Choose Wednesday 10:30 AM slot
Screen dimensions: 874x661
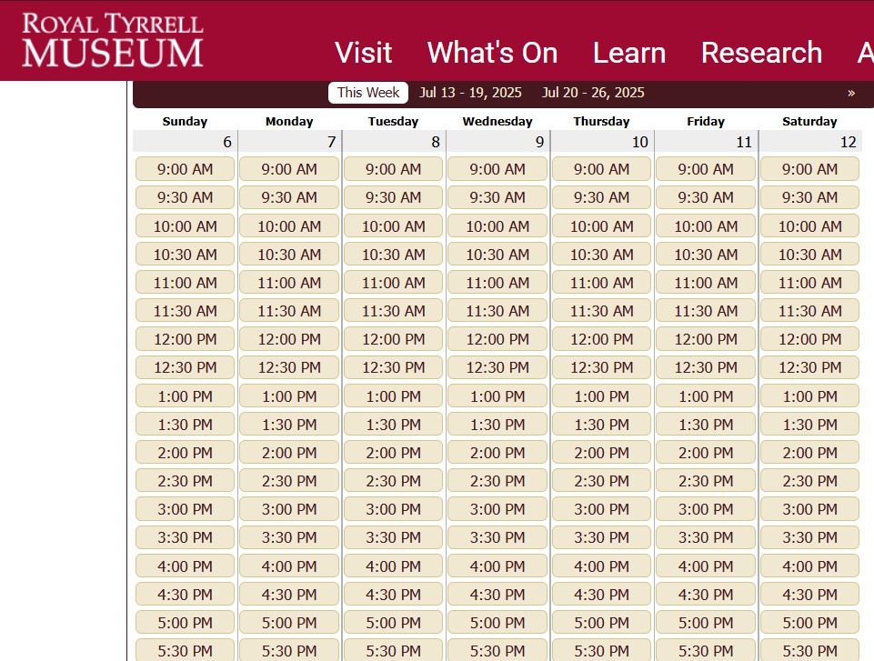497,255
